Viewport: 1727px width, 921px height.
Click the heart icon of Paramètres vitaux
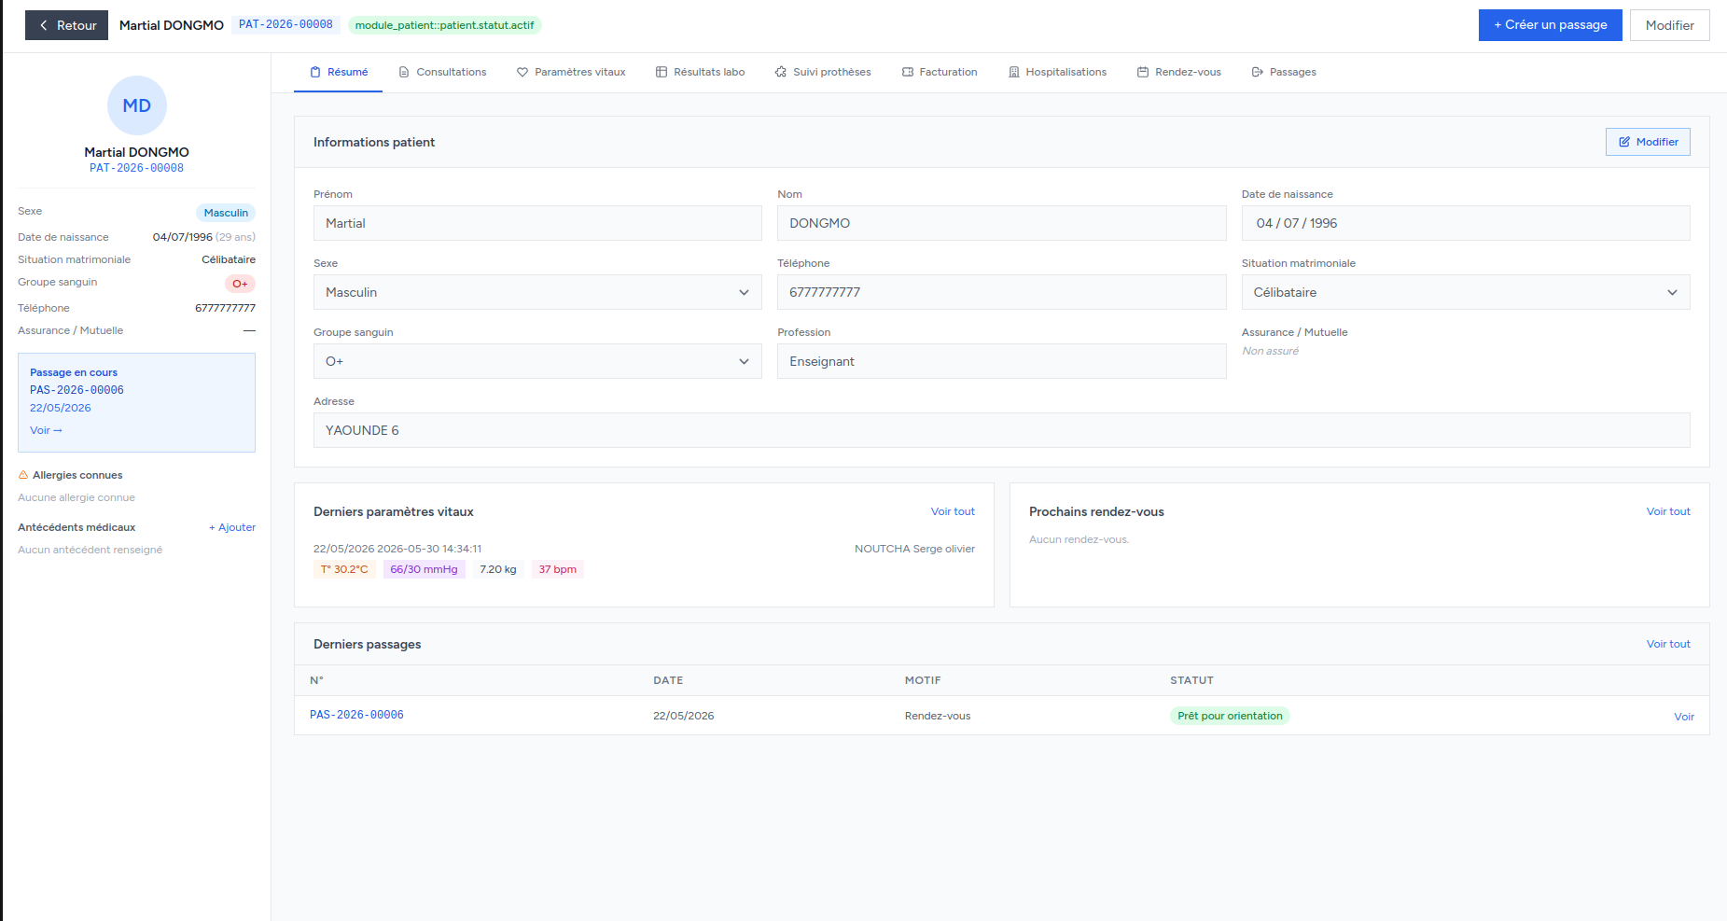pyautogui.click(x=522, y=72)
